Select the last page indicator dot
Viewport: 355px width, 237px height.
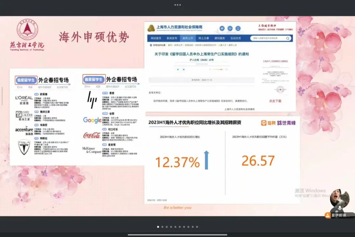click(197, 227)
